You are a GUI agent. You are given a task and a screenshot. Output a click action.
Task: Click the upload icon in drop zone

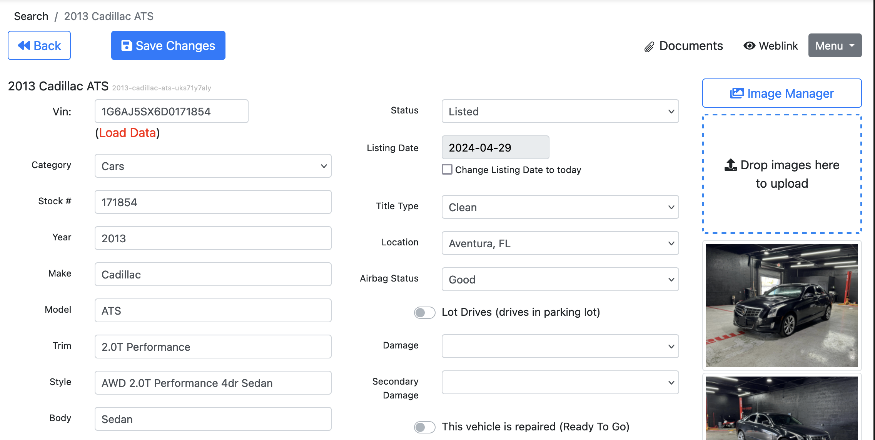click(730, 165)
